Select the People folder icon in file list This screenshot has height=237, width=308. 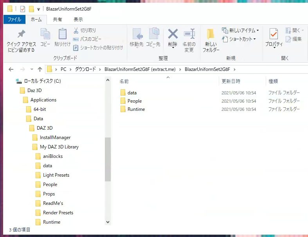click(x=123, y=101)
